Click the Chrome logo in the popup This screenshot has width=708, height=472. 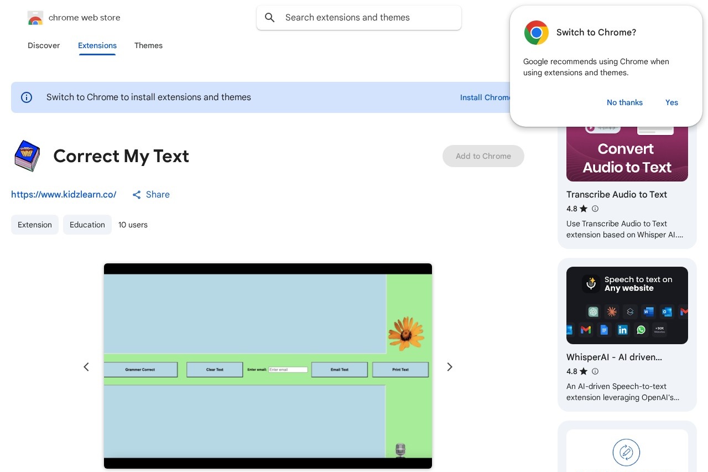(536, 33)
